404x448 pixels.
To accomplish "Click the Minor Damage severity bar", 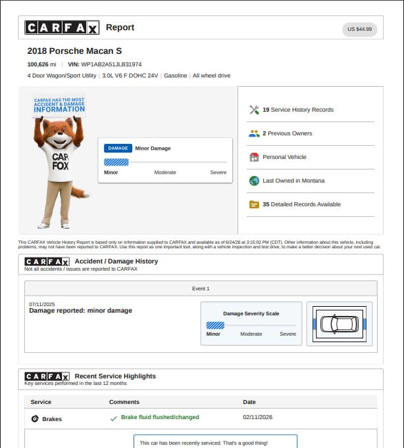I will click(x=165, y=162).
